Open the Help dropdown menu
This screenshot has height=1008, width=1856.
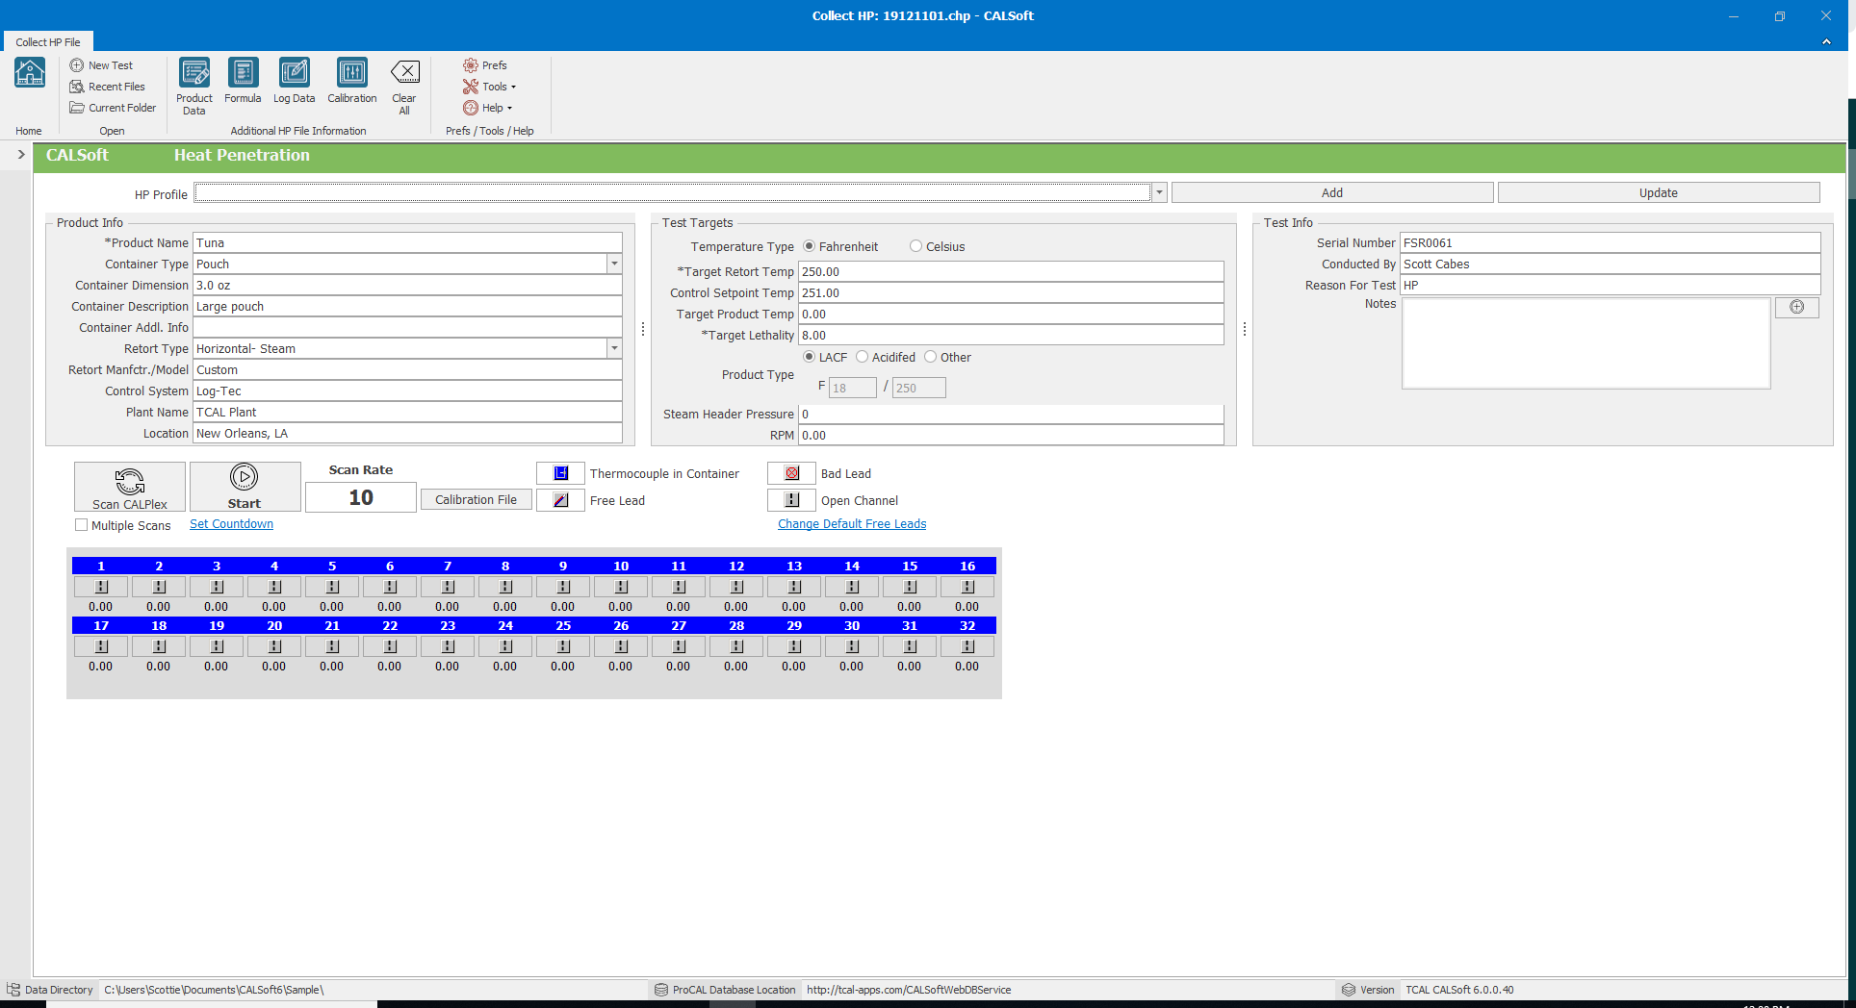(488, 108)
